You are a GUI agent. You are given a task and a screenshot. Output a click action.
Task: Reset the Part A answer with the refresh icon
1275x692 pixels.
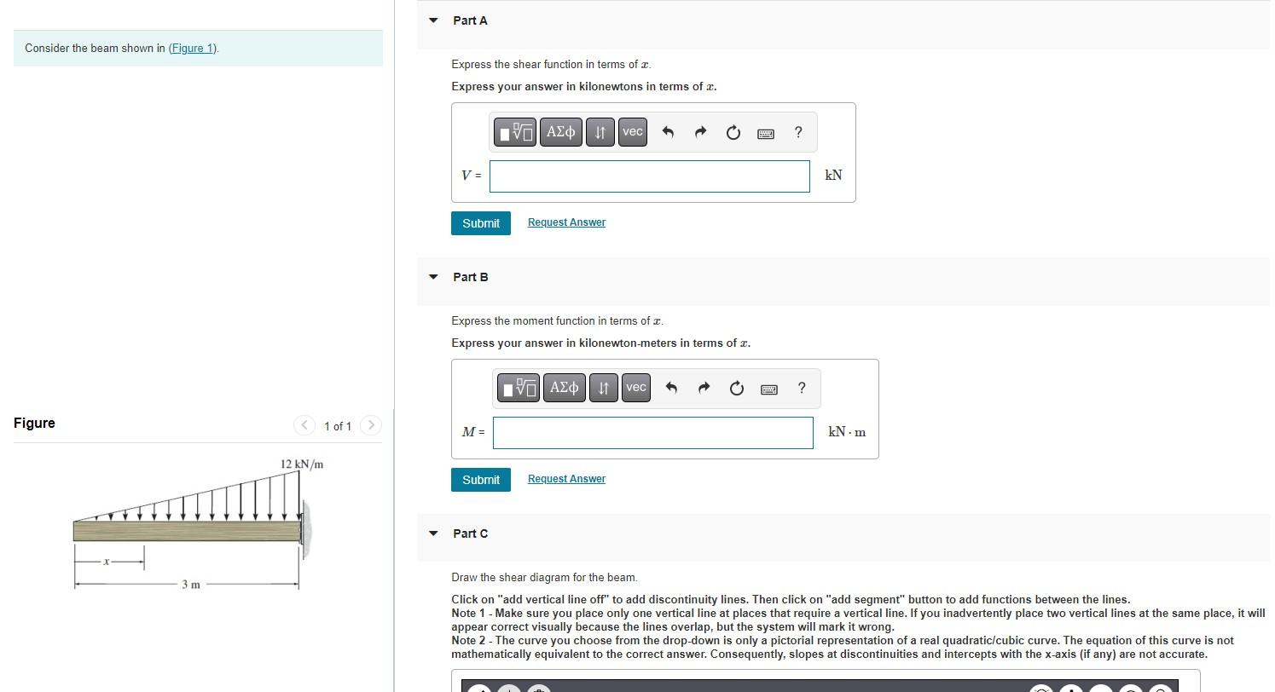point(733,132)
